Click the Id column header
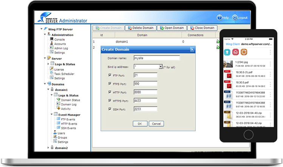 pyautogui.click(x=104, y=35)
